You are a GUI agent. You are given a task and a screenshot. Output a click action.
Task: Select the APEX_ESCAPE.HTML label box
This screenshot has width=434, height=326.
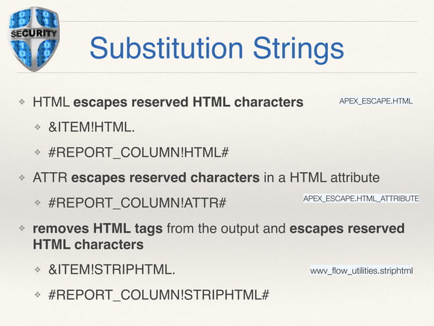pyautogui.click(x=376, y=101)
